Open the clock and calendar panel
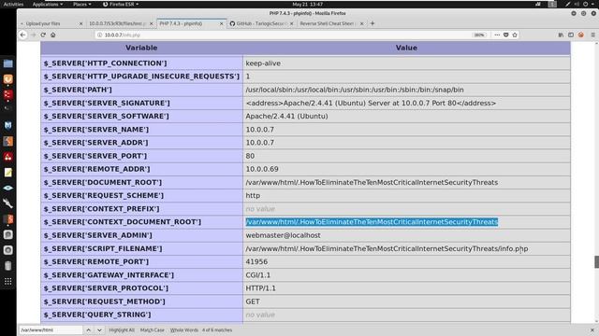 pos(308,4)
